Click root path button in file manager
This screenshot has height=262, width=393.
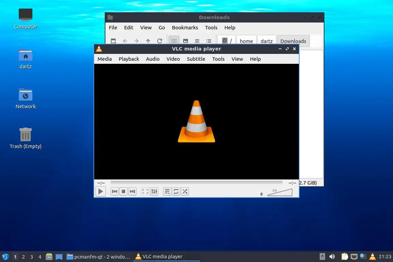tap(227, 41)
